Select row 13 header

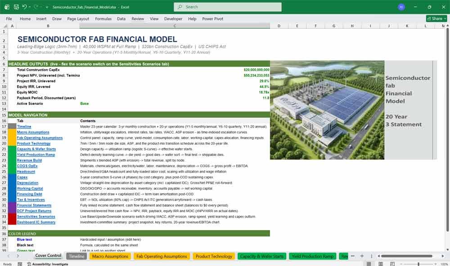tap(4, 103)
